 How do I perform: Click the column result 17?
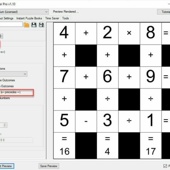click(151, 151)
